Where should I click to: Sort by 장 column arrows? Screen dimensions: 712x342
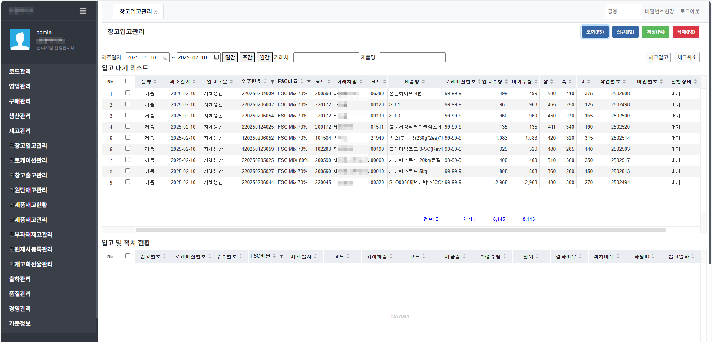(551, 82)
